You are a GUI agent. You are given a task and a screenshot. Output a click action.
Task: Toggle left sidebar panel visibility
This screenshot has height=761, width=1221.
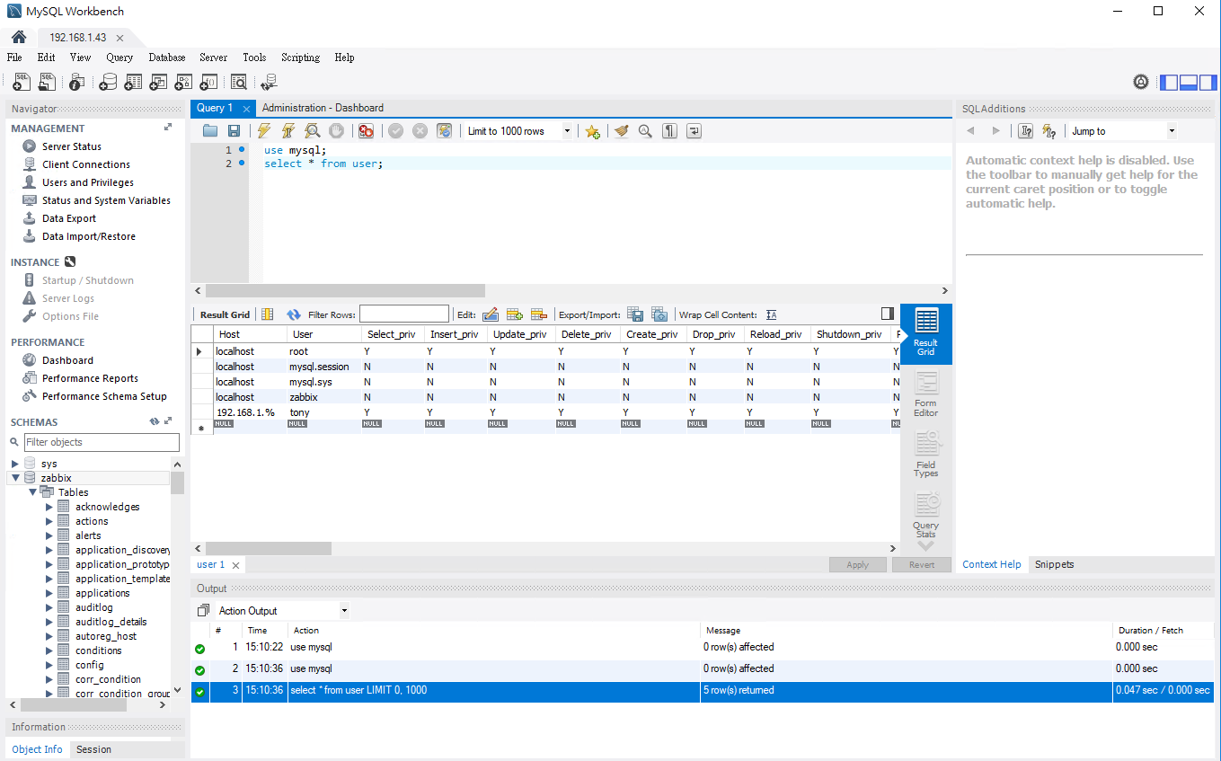tap(1169, 83)
